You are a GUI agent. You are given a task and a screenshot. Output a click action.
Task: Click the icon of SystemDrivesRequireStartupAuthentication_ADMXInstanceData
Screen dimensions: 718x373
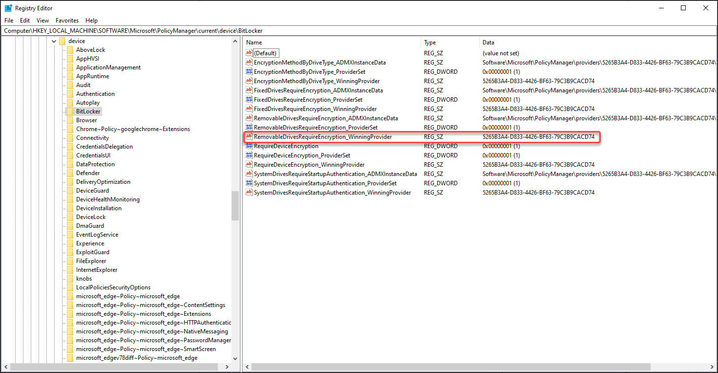[x=249, y=174]
